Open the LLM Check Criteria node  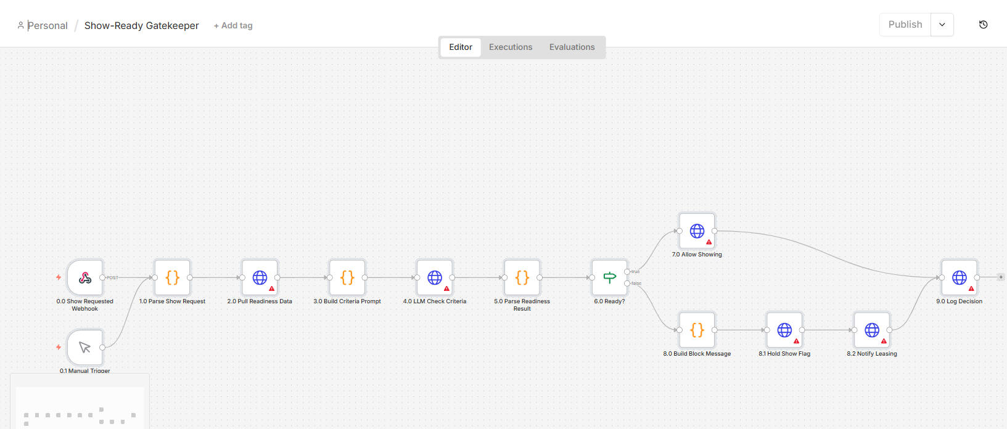[435, 277]
